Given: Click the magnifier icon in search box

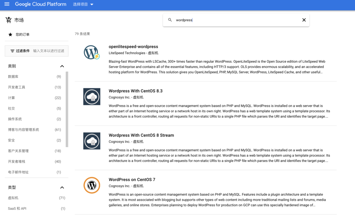Looking at the screenshot, I should (170, 20).
